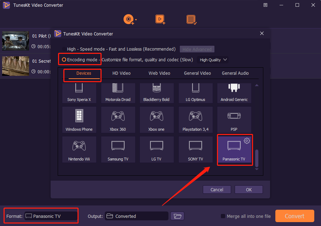321x226 pixels.
Task: Click Cancel in the format dialog
Action: pyautogui.click(x=217, y=190)
